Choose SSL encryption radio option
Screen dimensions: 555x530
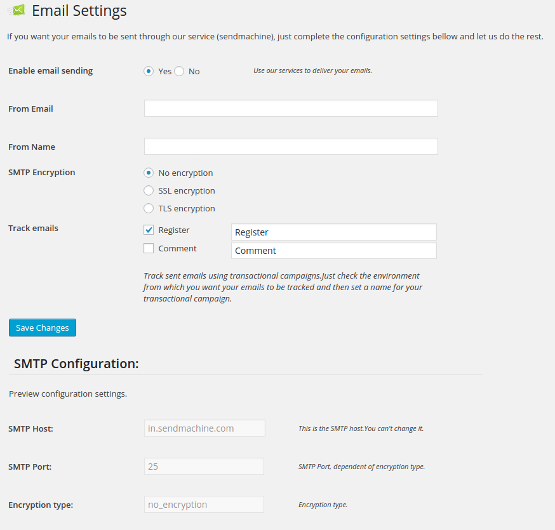149,190
